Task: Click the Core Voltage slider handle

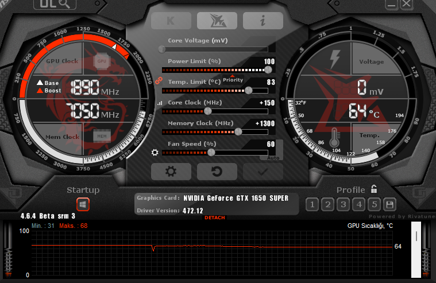Action: [162, 49]
